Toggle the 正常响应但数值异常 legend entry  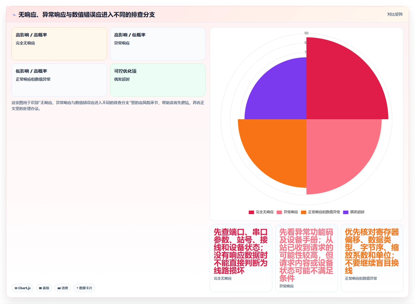pos(320,212)
